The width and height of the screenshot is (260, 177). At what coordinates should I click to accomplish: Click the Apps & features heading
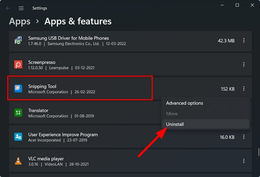[78, 21]
